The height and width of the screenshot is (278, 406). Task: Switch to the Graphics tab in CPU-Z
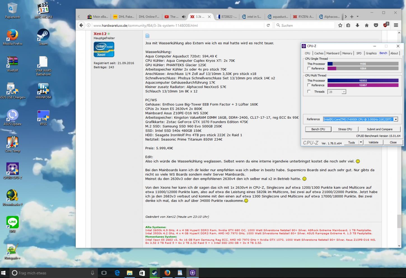pyautogui.click(x=371, y=53)
